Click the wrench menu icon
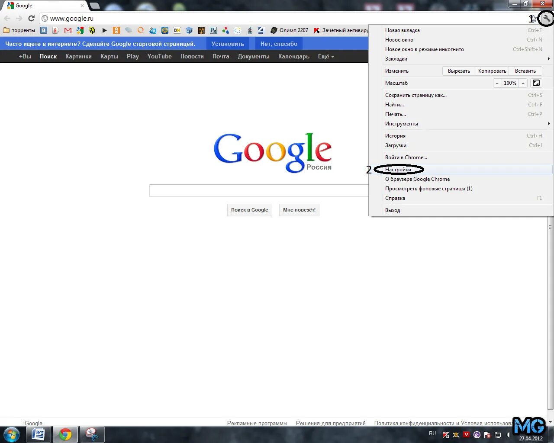 tap(547, 19)
